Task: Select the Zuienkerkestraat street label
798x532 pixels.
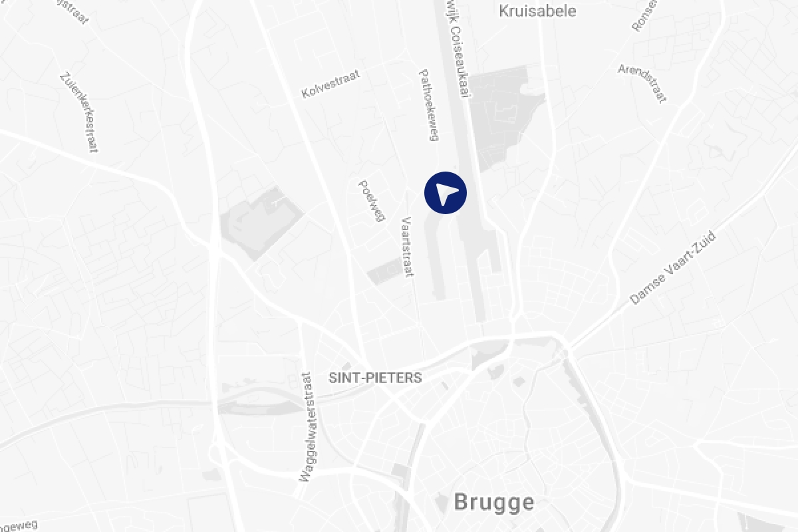Action: pos(78,112)
